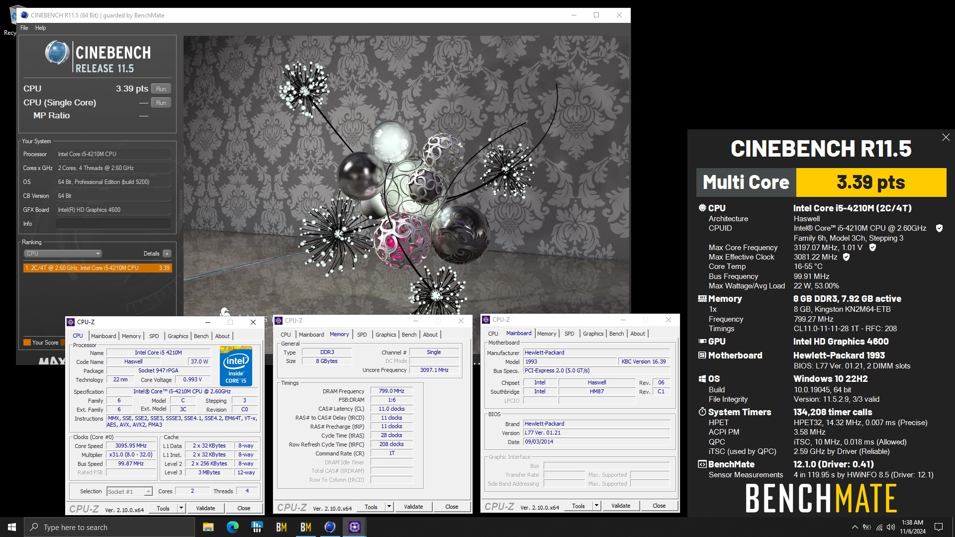Click the BIOS Version value L77 Ver. 01.21
Image resolution: width=955 pixels, height=537 pixels.
[596, 433]
